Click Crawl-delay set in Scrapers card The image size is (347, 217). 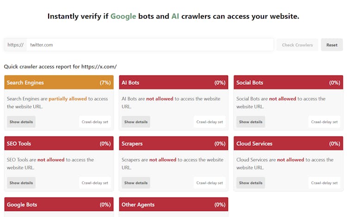pos(210,183)
